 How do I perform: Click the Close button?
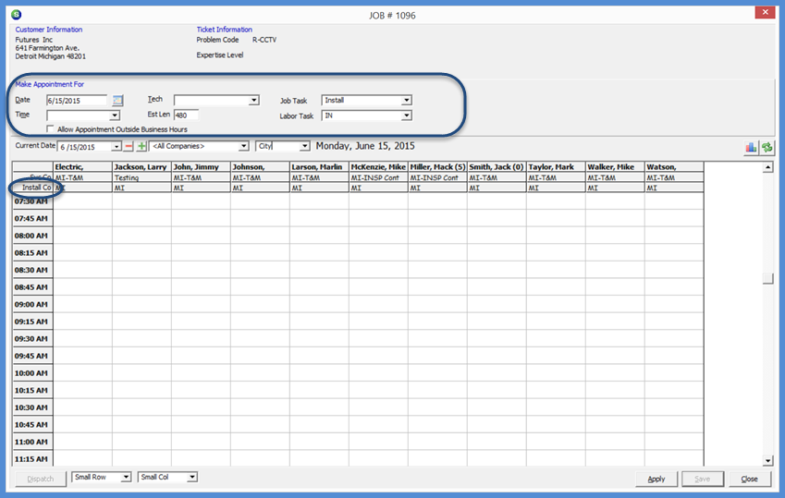pos(750,479)
